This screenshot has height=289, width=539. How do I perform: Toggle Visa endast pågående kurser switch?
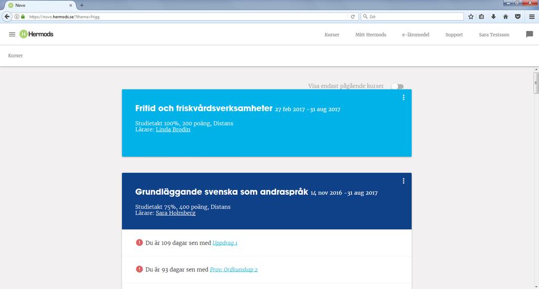pos(398,86)
